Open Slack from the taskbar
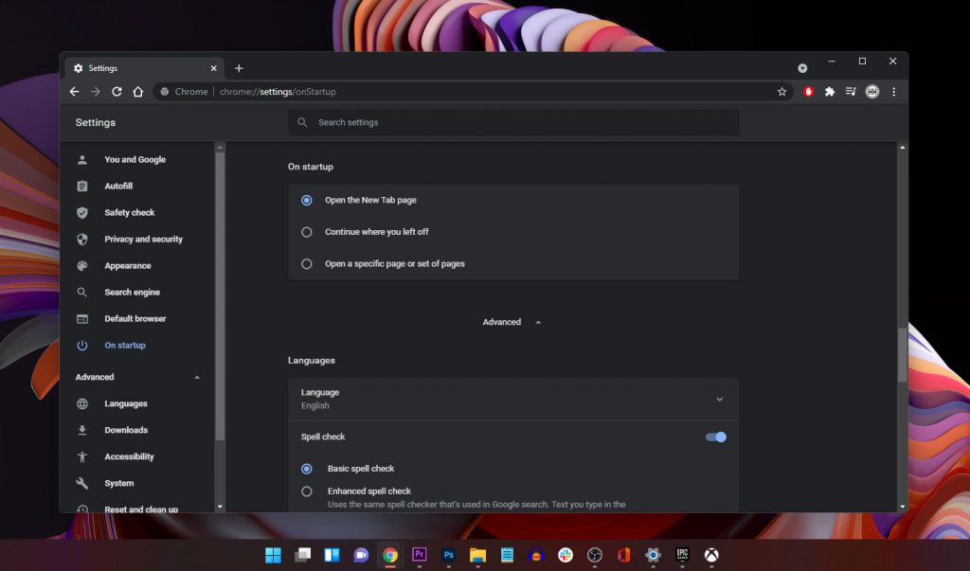 coord(566,556)
